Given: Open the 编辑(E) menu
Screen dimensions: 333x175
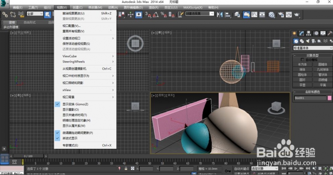Looking at the screenshot, I should 17,7.
